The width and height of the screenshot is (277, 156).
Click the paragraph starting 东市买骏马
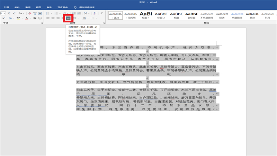coord(148,71)
